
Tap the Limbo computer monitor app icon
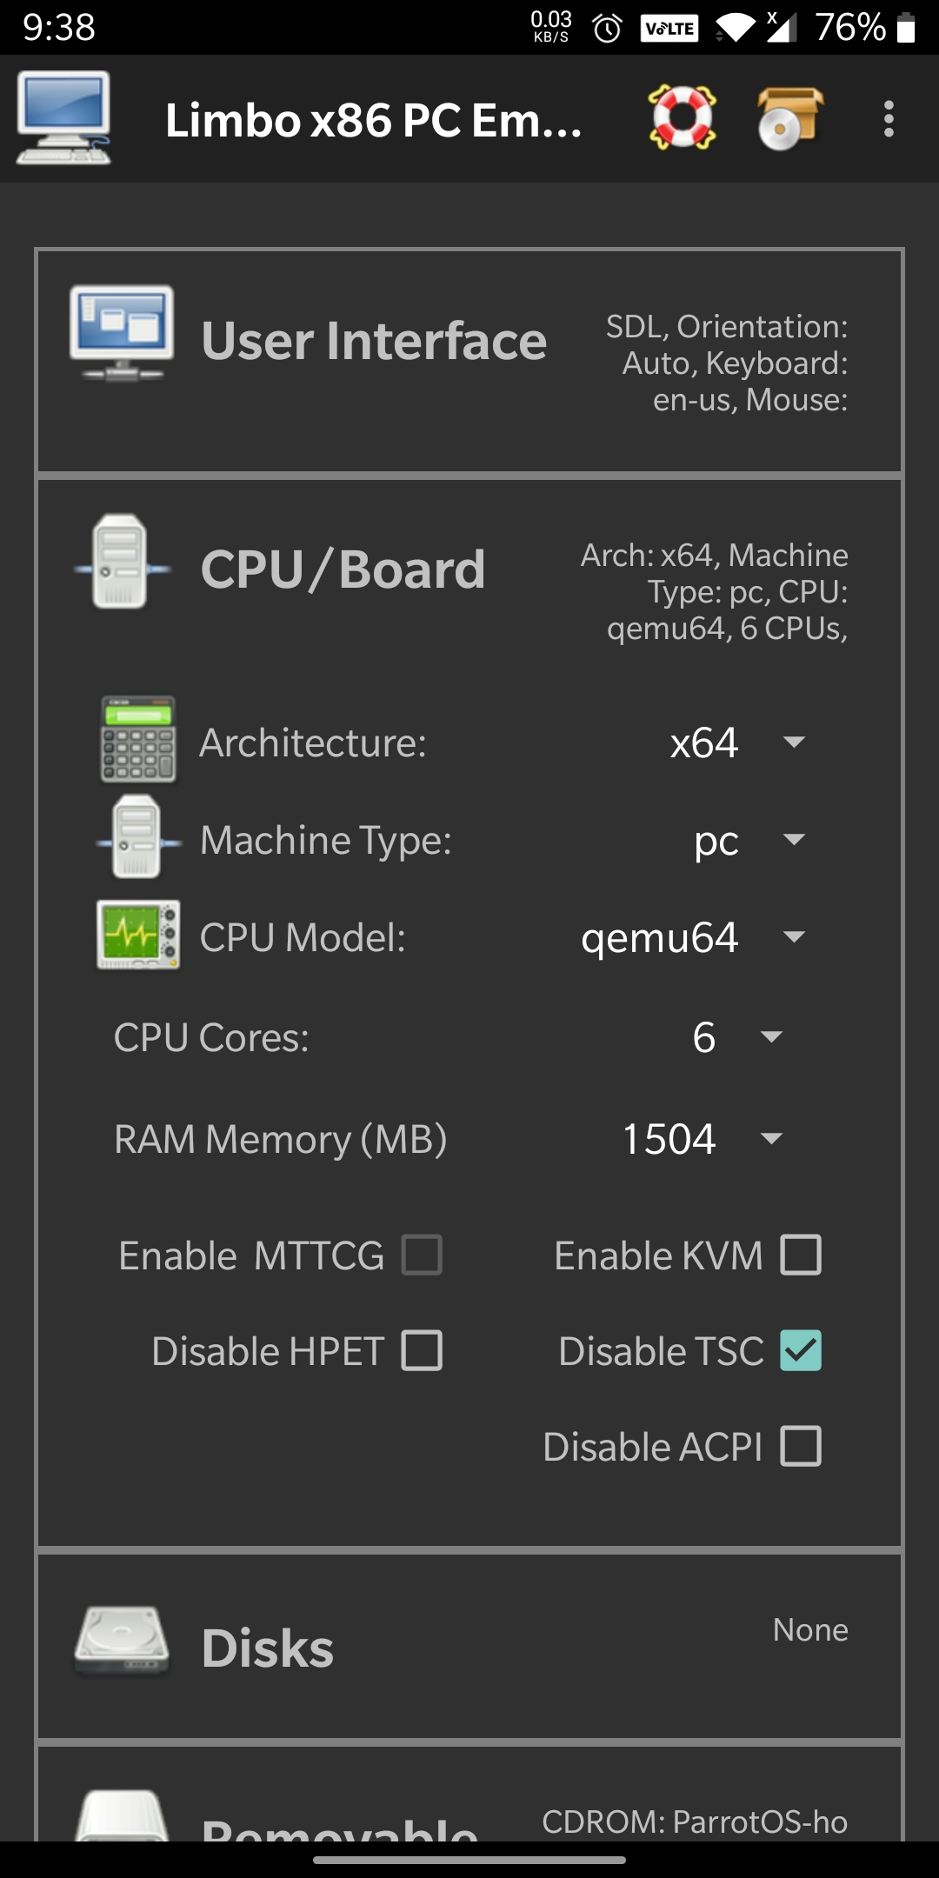coord(63,118)
